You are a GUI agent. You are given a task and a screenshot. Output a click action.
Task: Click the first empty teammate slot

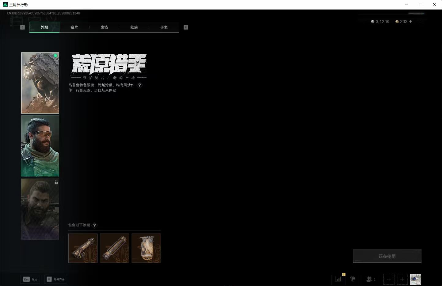[389, 279]
